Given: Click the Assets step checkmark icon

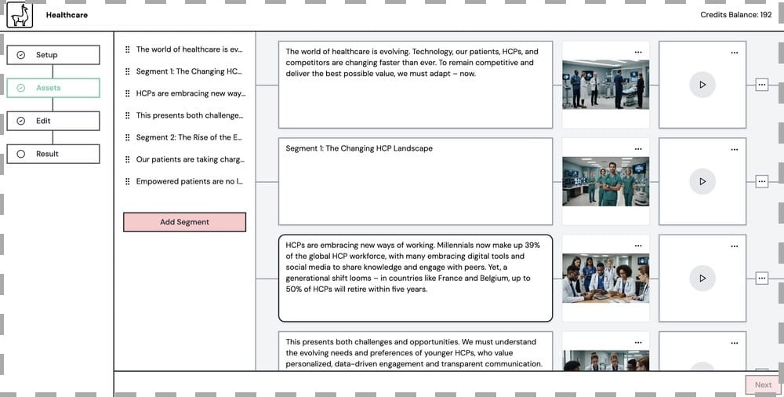Looking at the screenshot, I should tap(21, 88).
